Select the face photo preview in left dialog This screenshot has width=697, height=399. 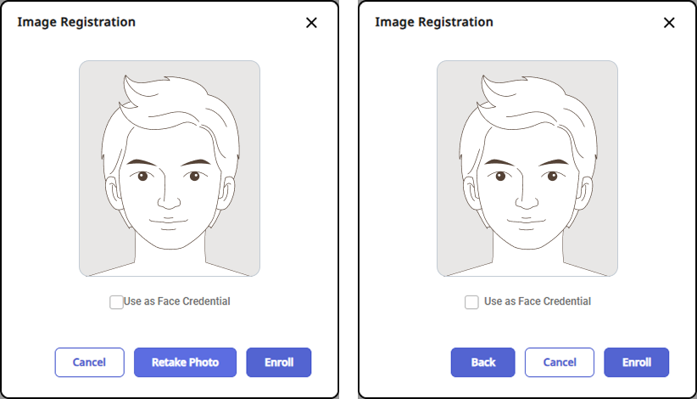point(170,169)
